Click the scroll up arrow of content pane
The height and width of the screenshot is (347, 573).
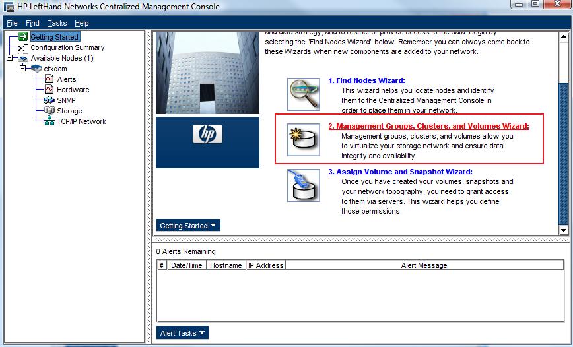(x=564, y=36)
